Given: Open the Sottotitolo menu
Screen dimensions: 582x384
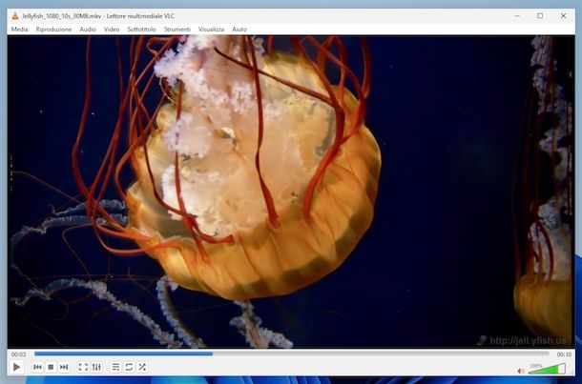Looking at the screenshot, I should click(141, 29).
